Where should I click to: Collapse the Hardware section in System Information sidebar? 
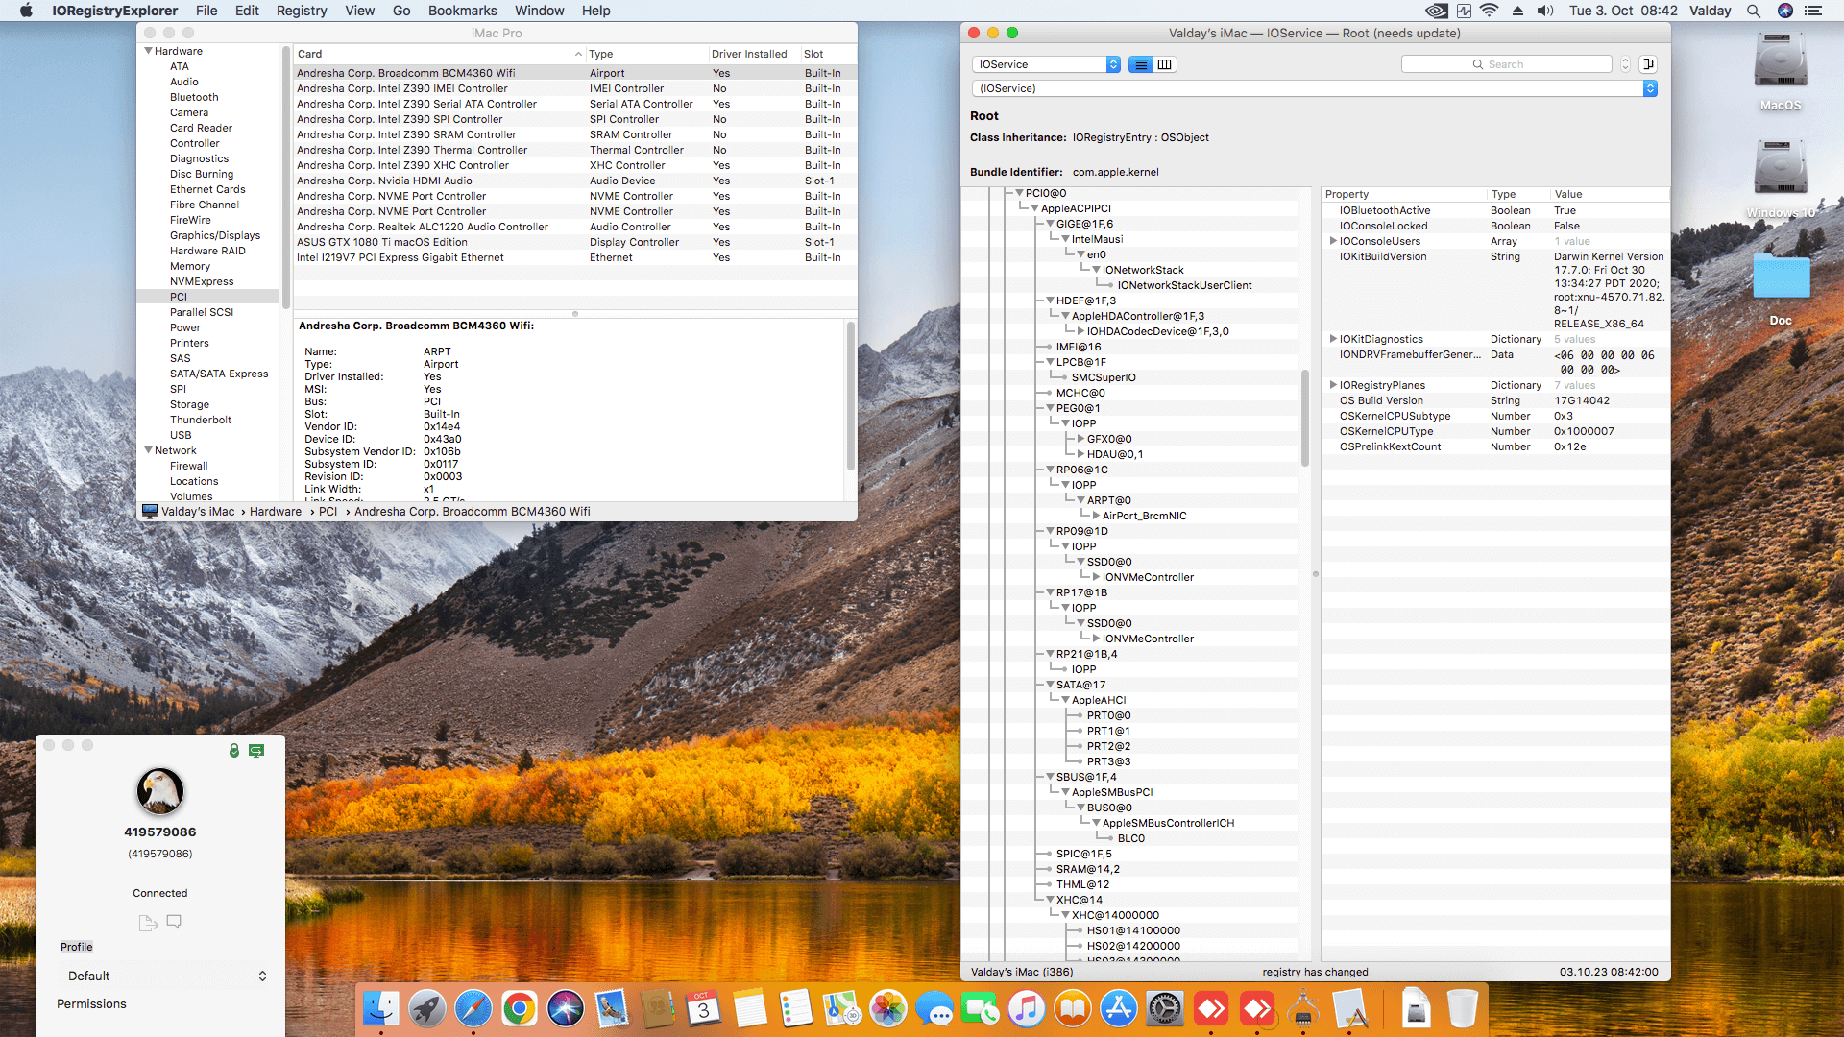(148, 51)
